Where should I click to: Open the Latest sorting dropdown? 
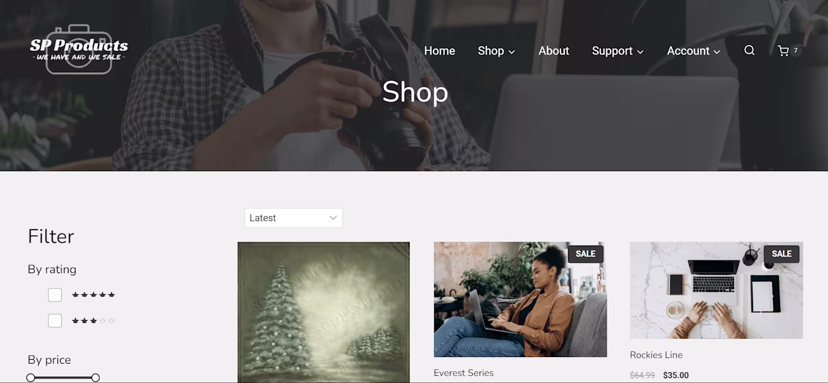tap(294, 218)
